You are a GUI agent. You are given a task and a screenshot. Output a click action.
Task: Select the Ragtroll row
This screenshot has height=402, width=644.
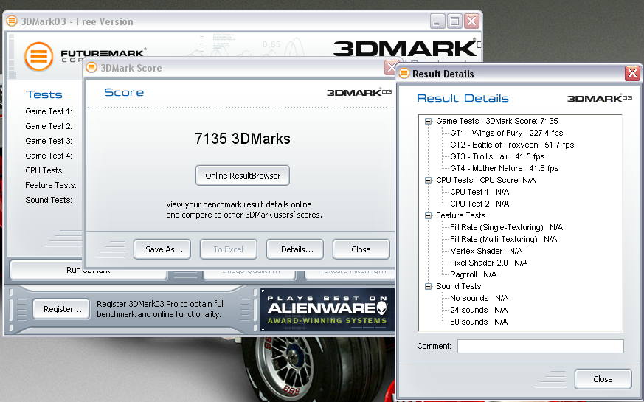click(473, 274)
